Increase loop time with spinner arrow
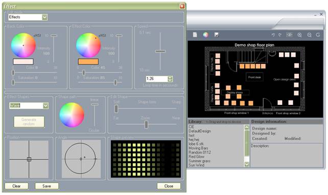This screenshot has height=195, width=328. [x=170, y=77]
